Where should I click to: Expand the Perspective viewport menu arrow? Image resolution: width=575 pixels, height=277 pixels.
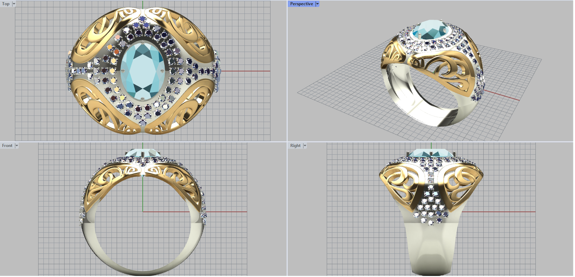point(317,4)
